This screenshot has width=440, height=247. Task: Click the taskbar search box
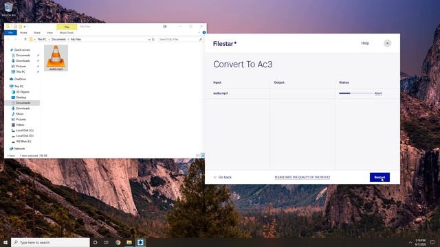50,242
